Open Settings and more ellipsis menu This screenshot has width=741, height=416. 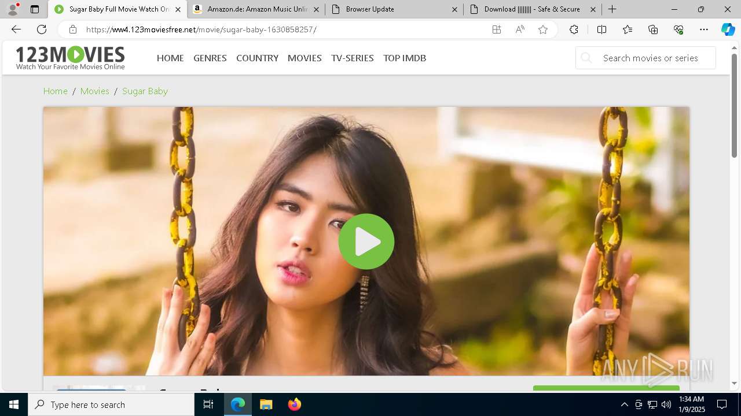point(704,29)
